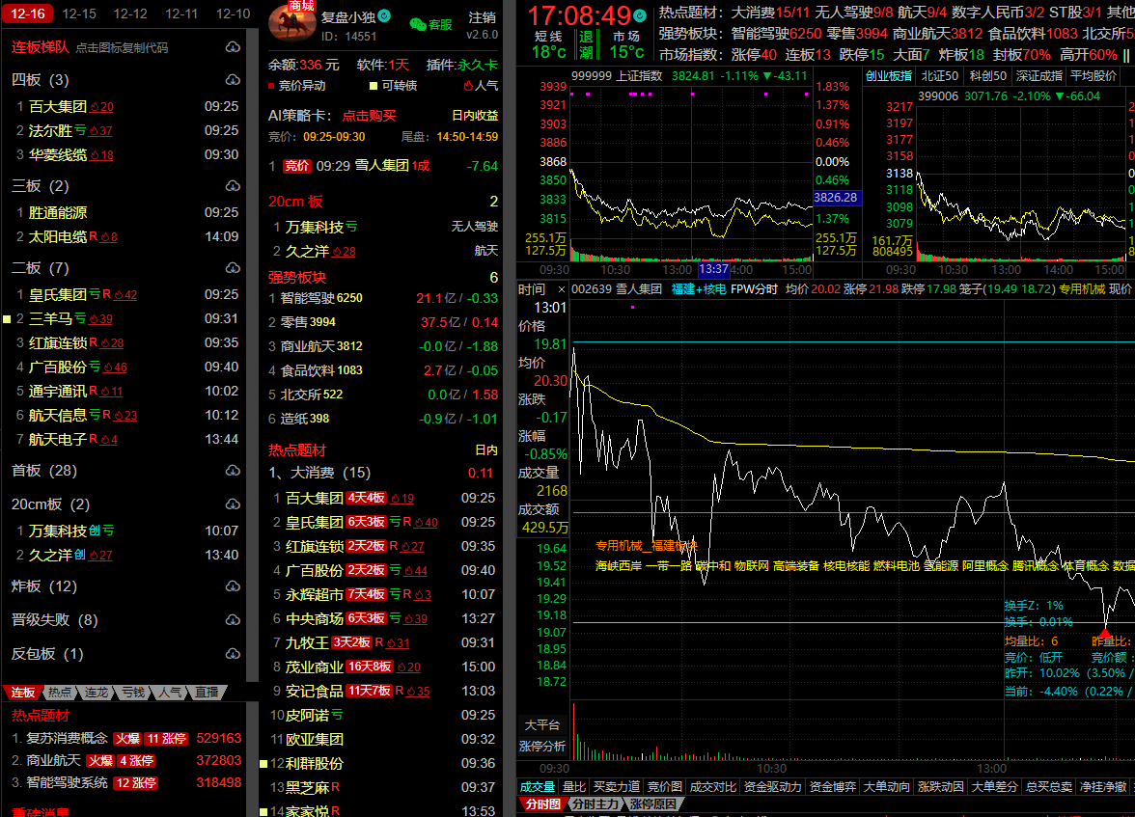
Task: Select the 北证50 index tab
Action: [x=939, y=75]
